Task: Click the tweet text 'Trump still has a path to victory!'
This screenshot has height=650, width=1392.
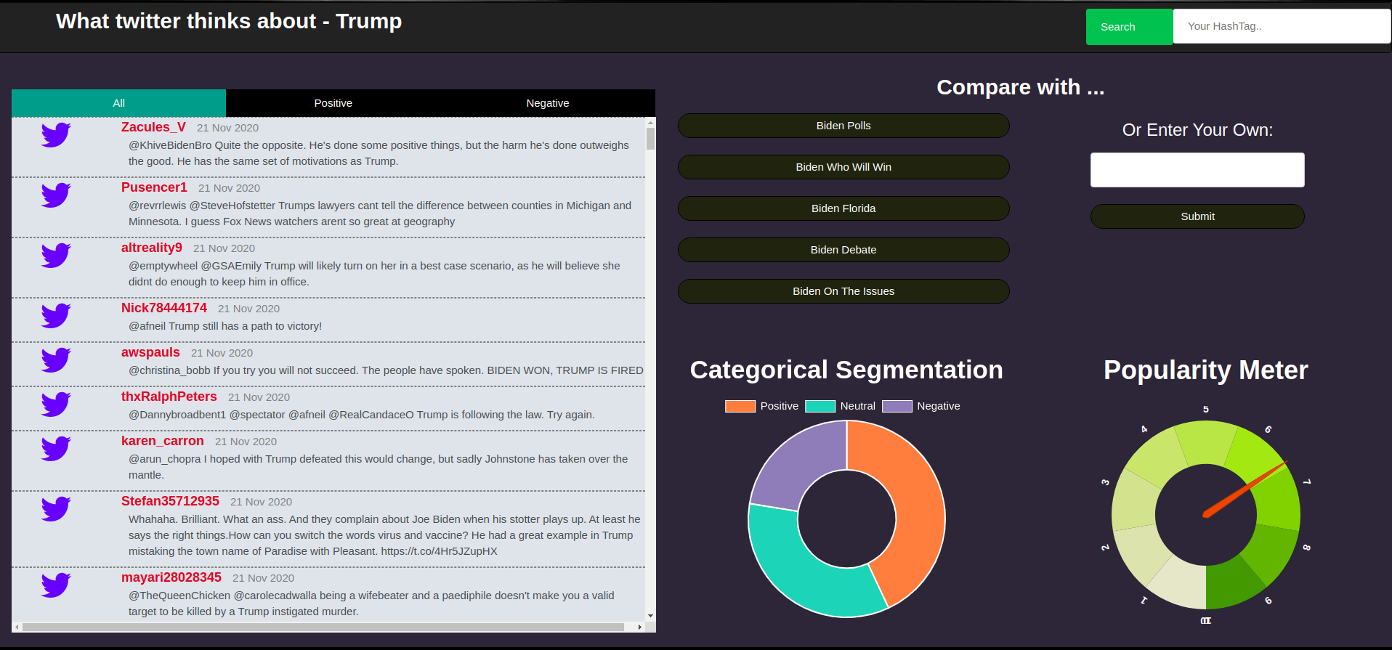Action: pyautogui.click(x=245, y=326)
